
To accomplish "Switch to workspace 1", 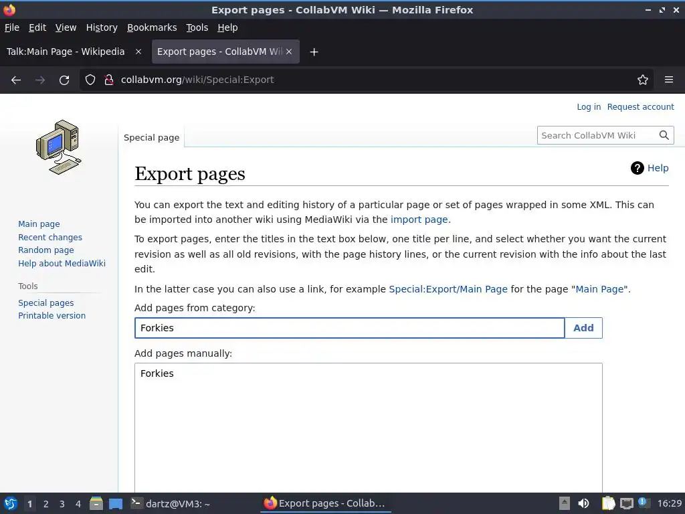I will [x=29, y=504].
